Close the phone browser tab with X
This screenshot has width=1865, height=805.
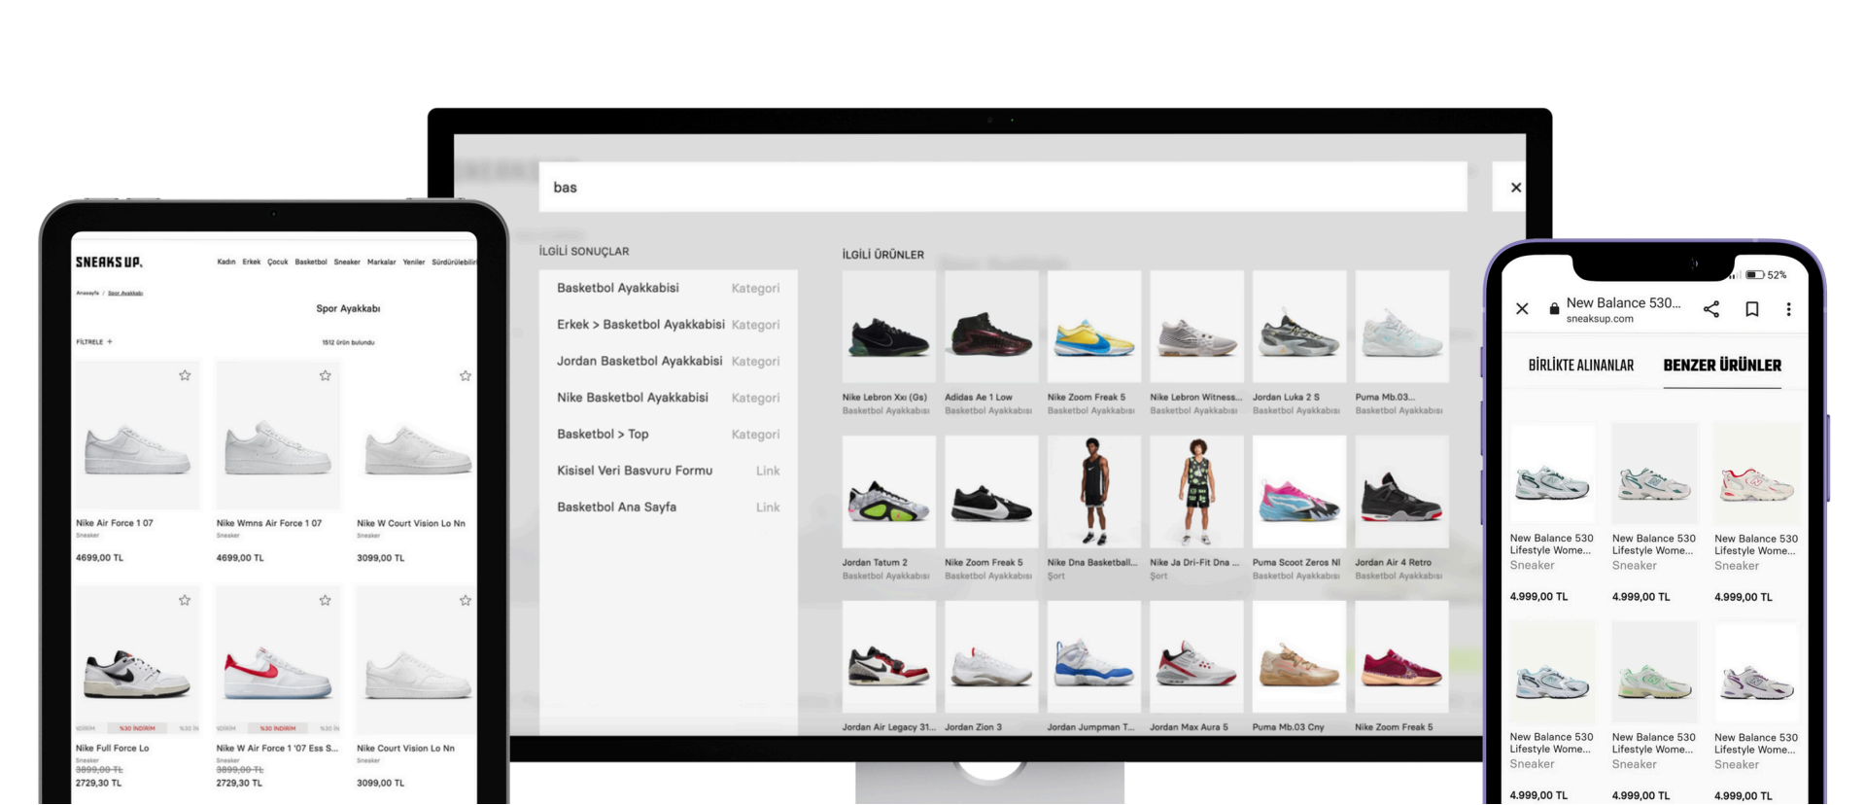click(1522, 309)
